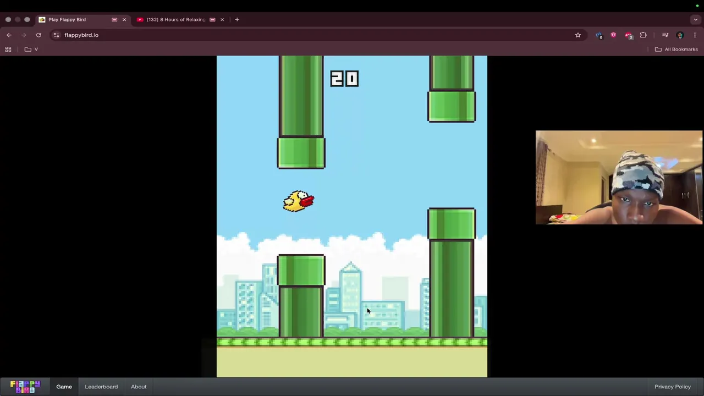Go forward using the browser forward arrow
704x396 pixels.
point(24,35)
